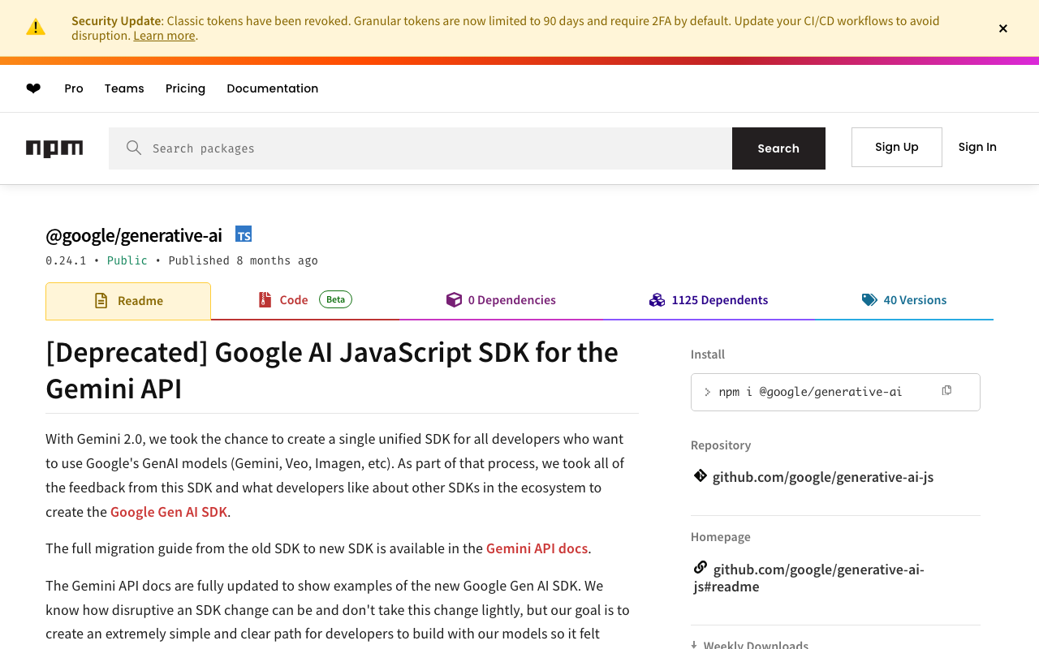Open the Gemini API docs link
The width and height of the screenshot is (1039, 649).
click(537, 548)
